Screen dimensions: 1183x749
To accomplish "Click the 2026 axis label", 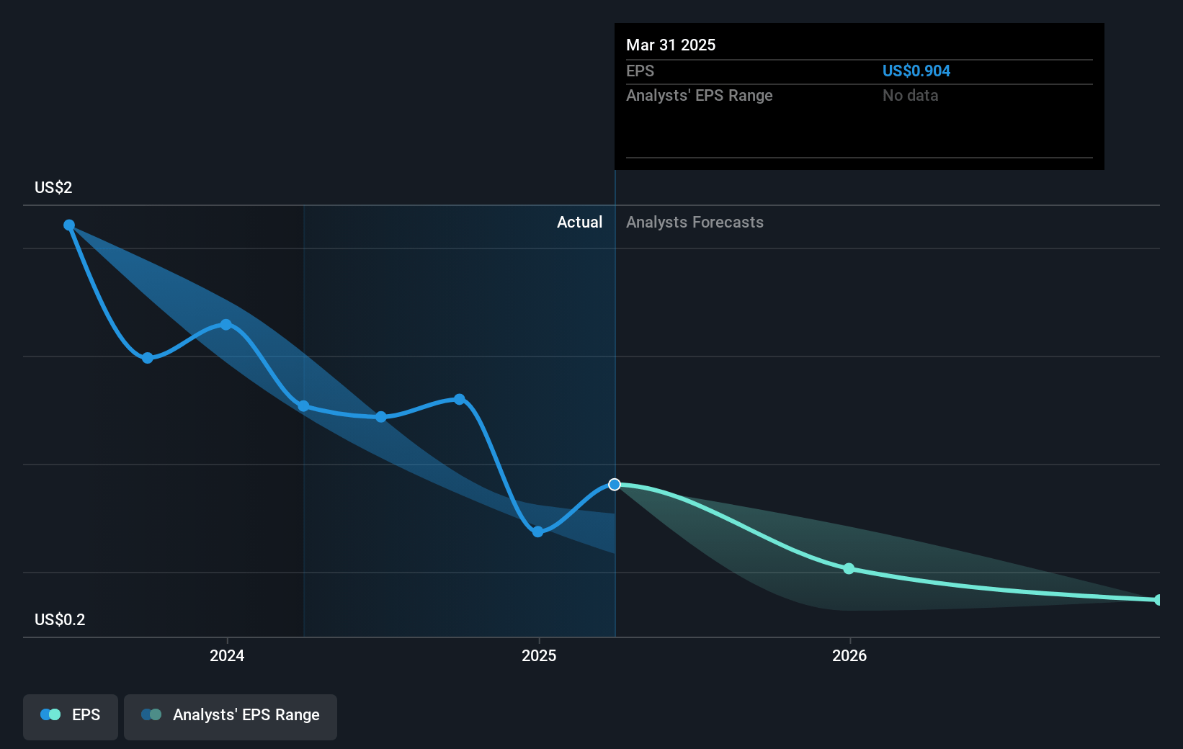I will [x=849, y=655].
